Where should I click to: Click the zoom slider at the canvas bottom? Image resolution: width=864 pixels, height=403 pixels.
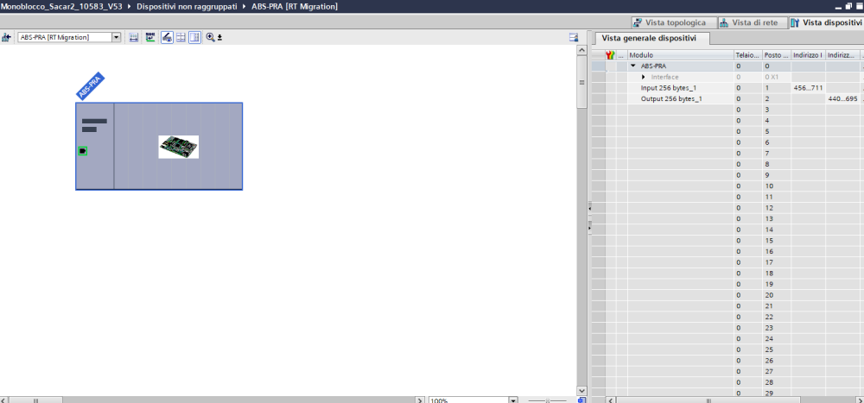(550, 400)
